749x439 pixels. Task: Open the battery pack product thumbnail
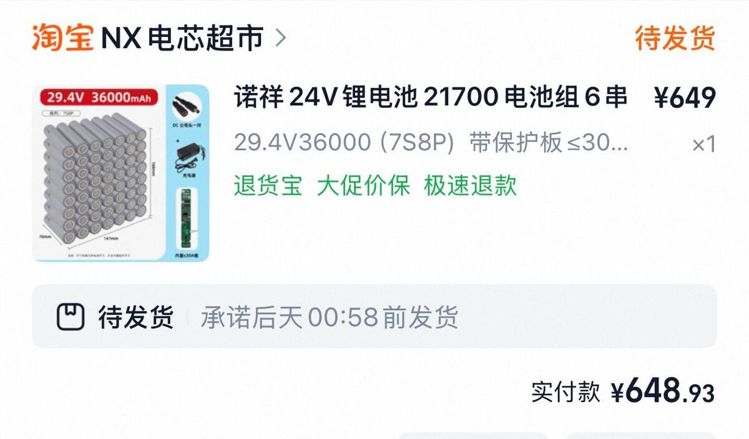pos(120,173)
